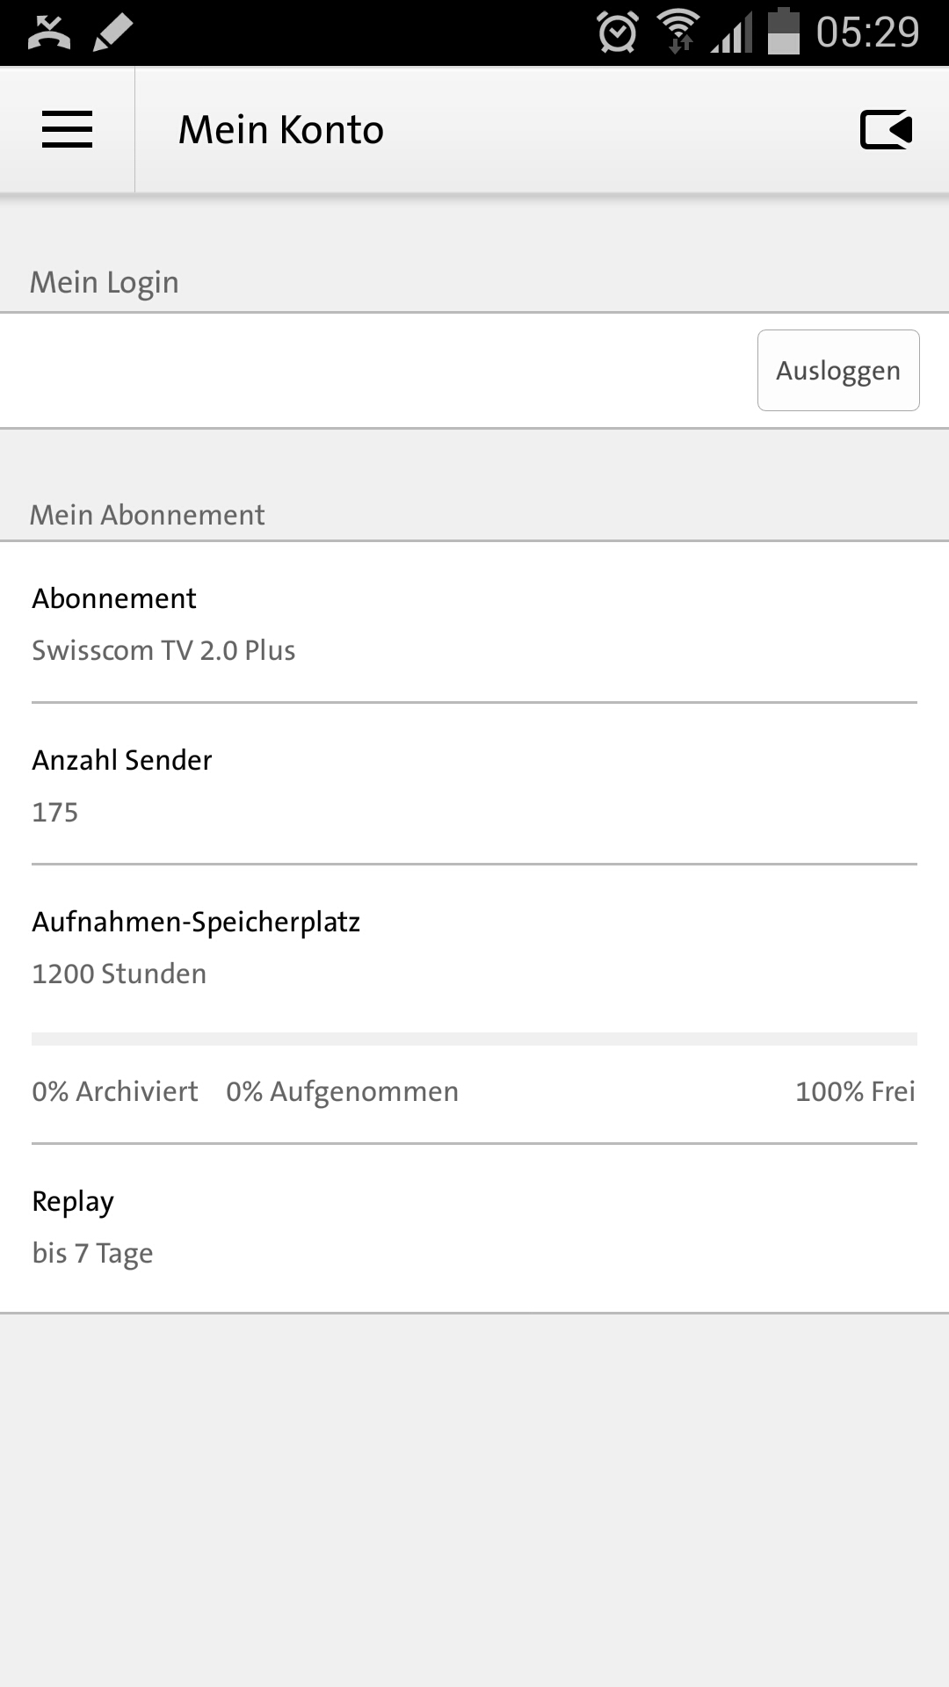Tap the status bar clock

click(x=867, y=33)
